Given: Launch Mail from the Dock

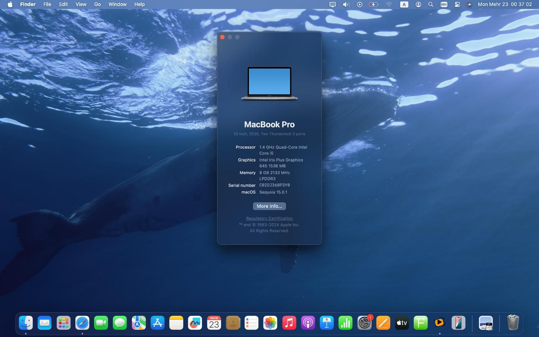Looking at the screenshot, I should coord(45,323).
